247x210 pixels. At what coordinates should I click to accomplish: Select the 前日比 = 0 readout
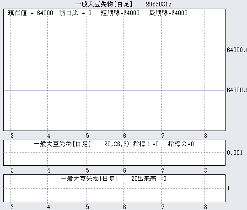(75, 13)
